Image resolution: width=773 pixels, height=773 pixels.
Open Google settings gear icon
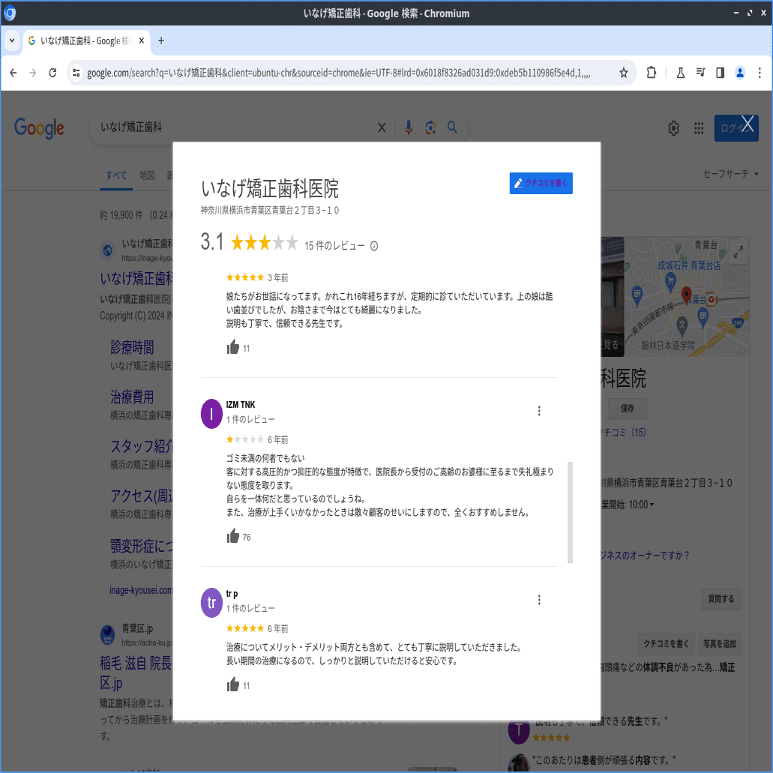pos(673,128)
